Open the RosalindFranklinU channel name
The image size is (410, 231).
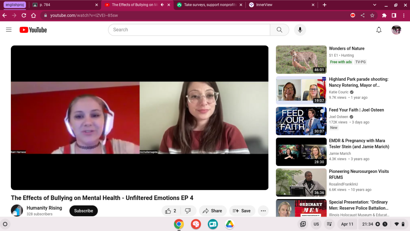click(x=343, y=184)
